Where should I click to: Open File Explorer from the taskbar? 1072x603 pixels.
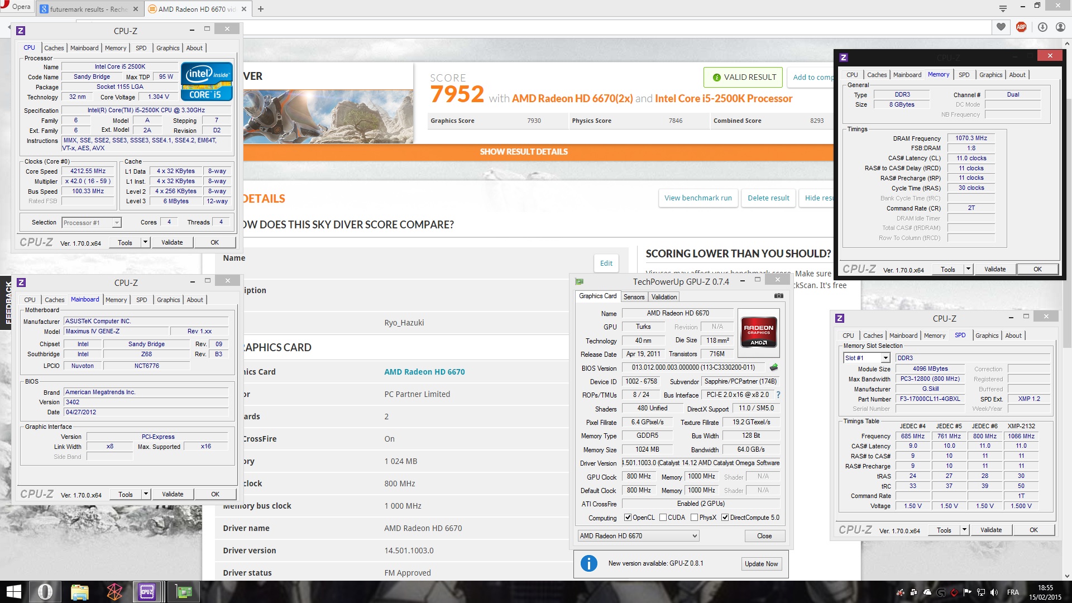pos(80,592)
